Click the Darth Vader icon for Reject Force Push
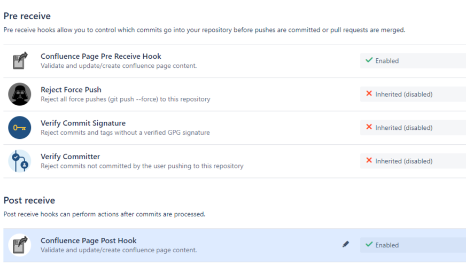Screen dimensions: 466x265 [x=20, y=95]
